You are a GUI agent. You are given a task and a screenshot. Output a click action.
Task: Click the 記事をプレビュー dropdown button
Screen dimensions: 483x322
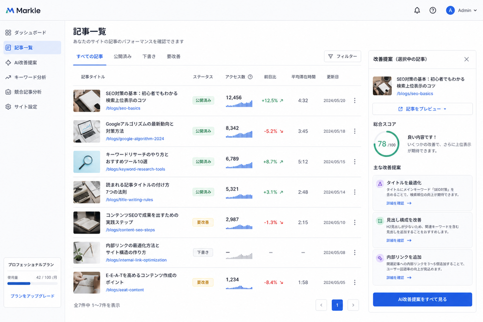click(x=422, y=109)
